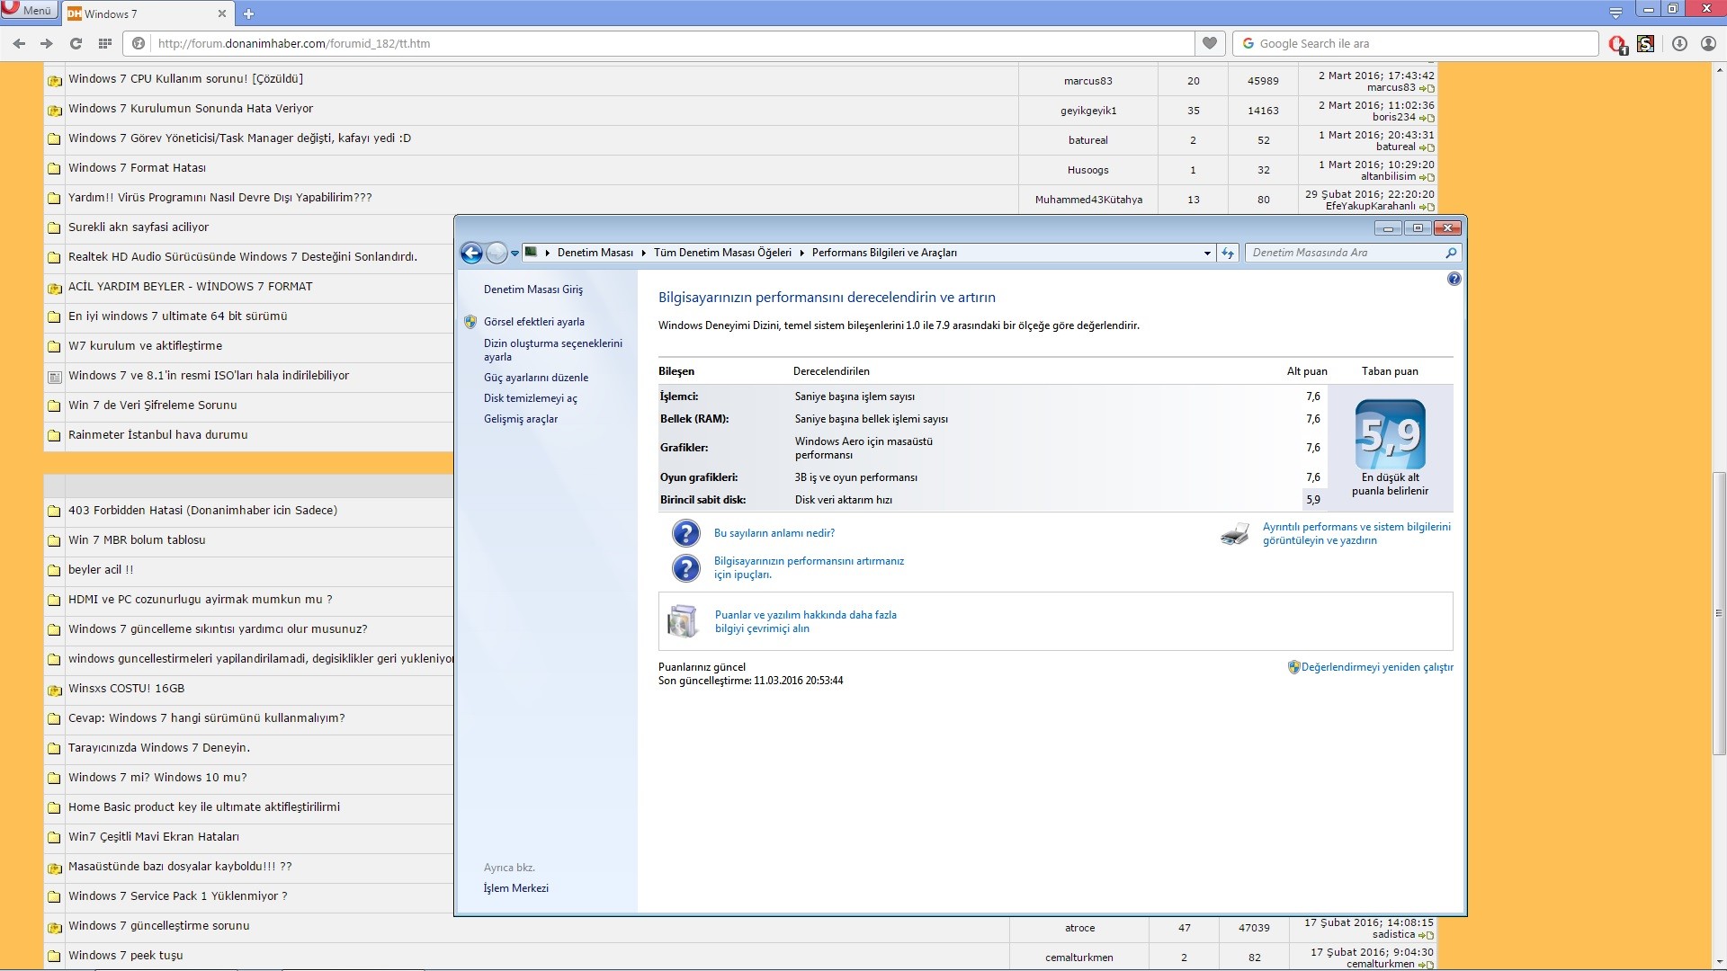Click software box icon near Puanlar link
This screenshot has width=1727, height=971.
click(683, 621)
